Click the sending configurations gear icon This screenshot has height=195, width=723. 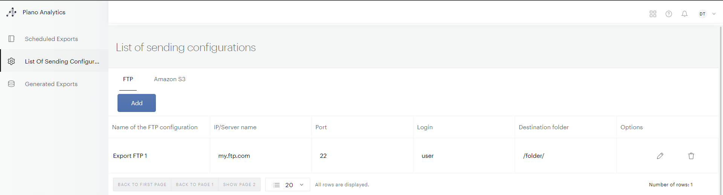click(x=11, y=61)
